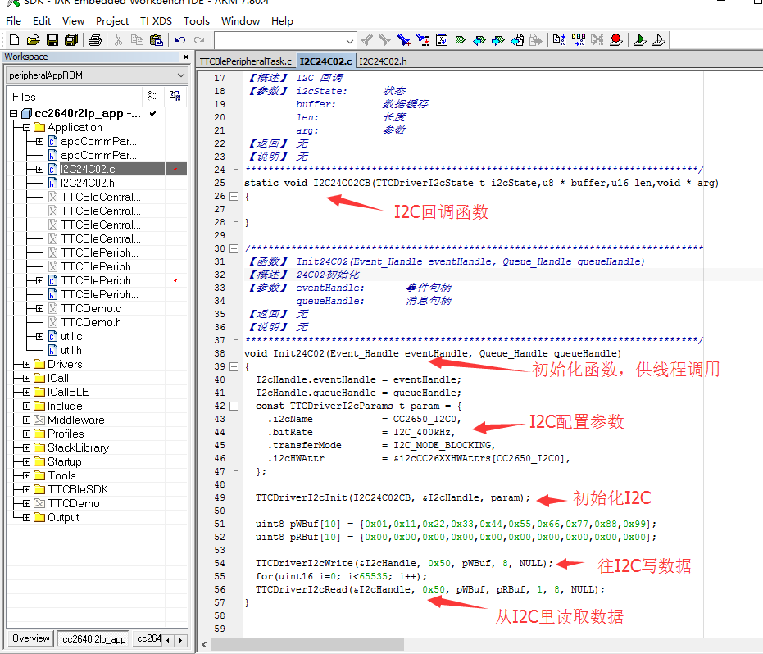Select the Profiles folder in tree
The image size is (763, 654).
[66, 434]
